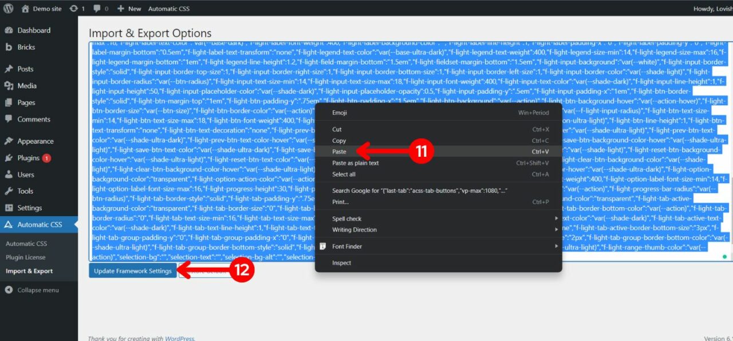The height and width of the screenshot is (341, 733).
Task: Choose Copy from the context menu
Action: 339,140
